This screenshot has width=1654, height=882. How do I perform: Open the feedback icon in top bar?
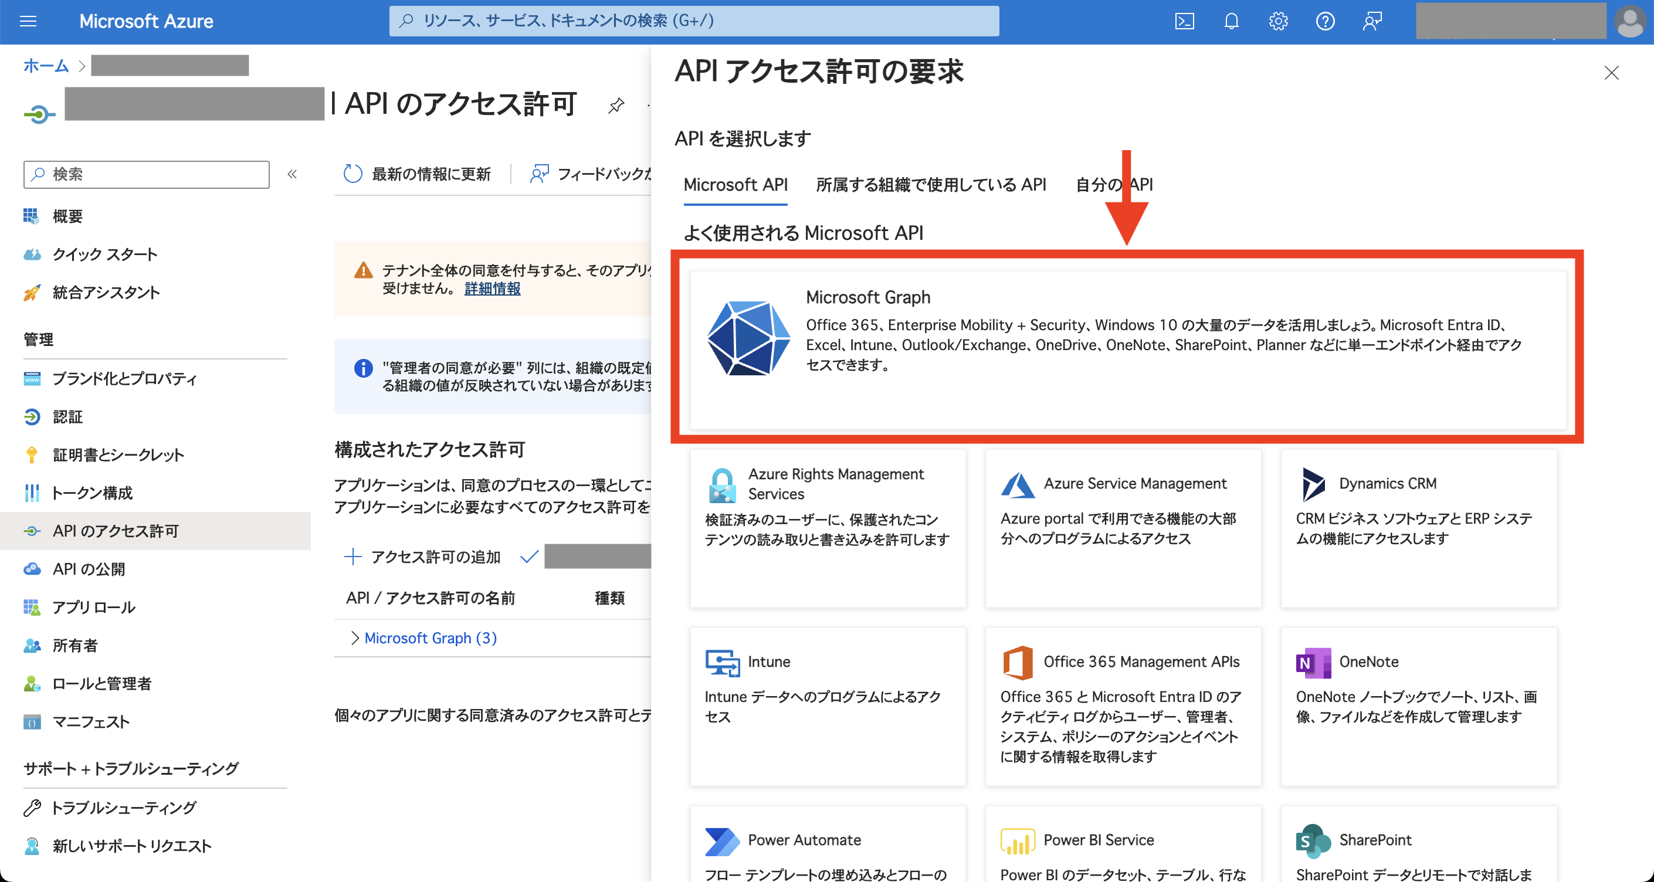coord(1371,21)
